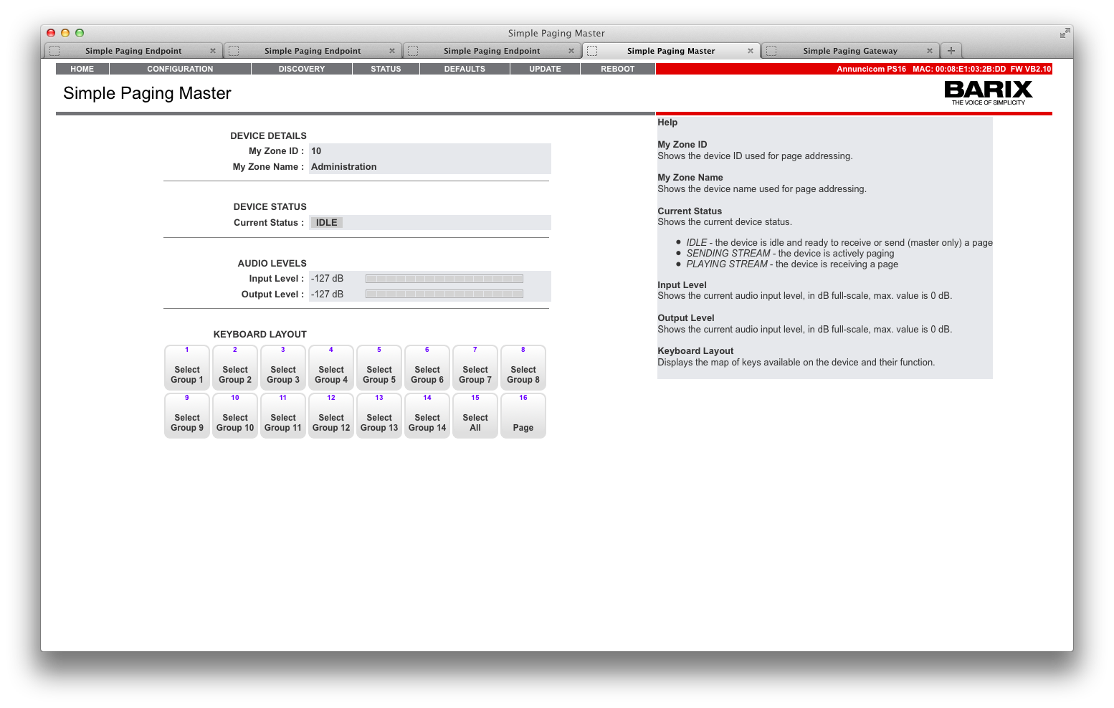Open the Configuration menu

click(180, 69)
